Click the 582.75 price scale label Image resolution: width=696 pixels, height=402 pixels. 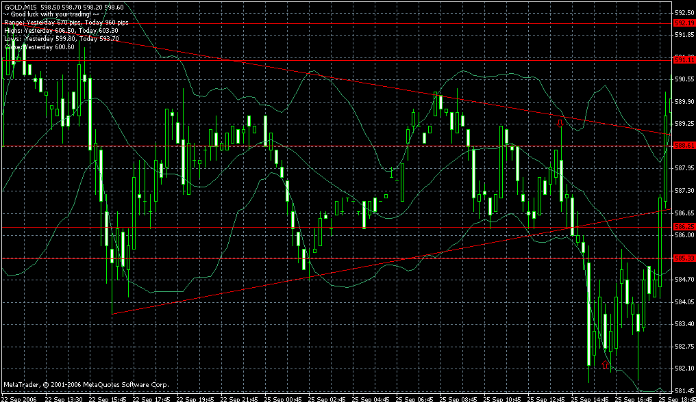[x=684, y=347]
